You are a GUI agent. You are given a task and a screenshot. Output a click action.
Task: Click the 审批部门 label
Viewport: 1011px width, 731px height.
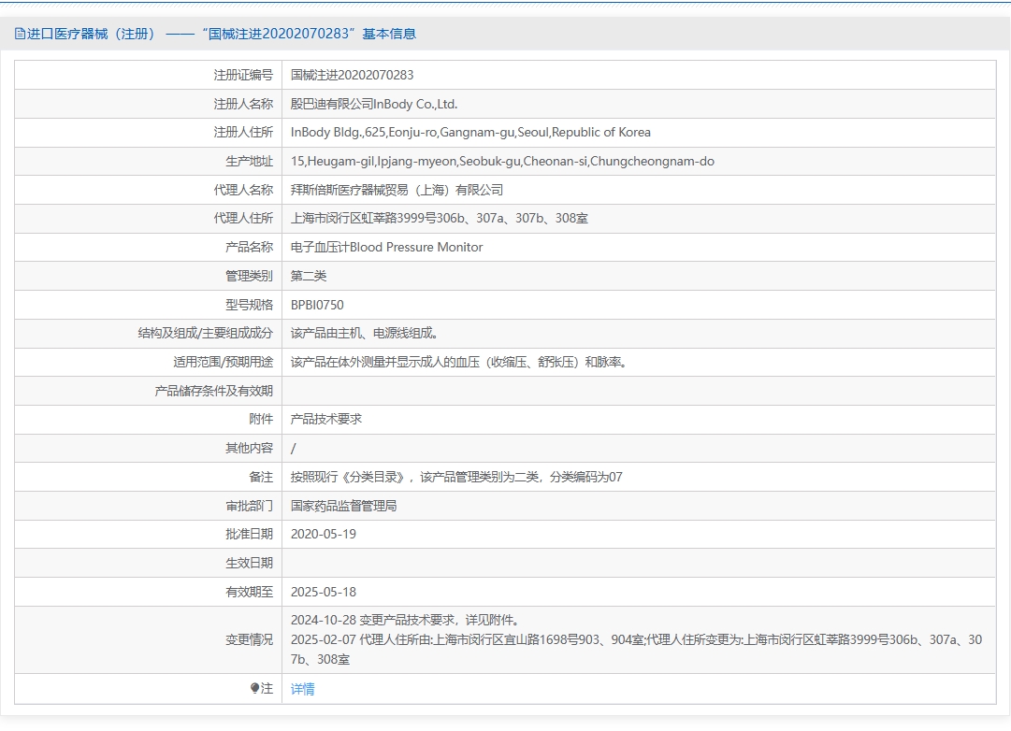point(249,506)
